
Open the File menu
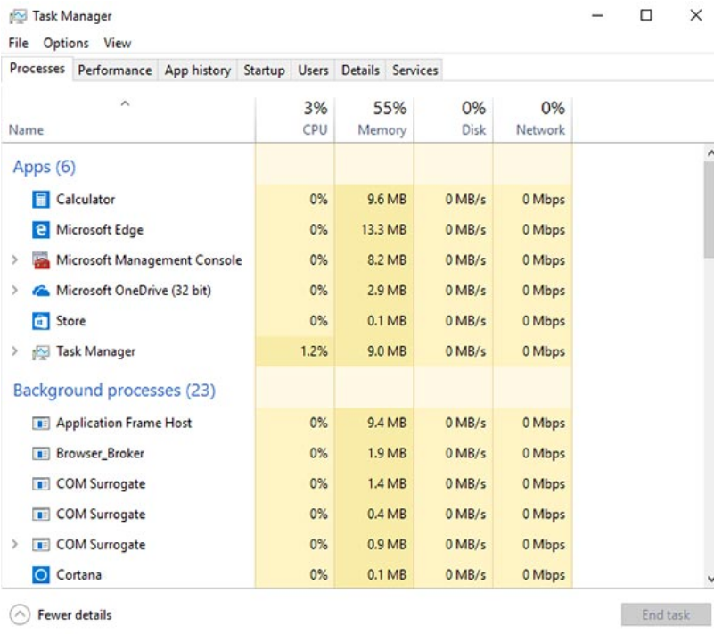pos(18,44)
